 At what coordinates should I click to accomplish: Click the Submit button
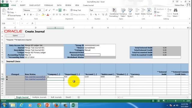pyautogui.click(x=15, y=35)
